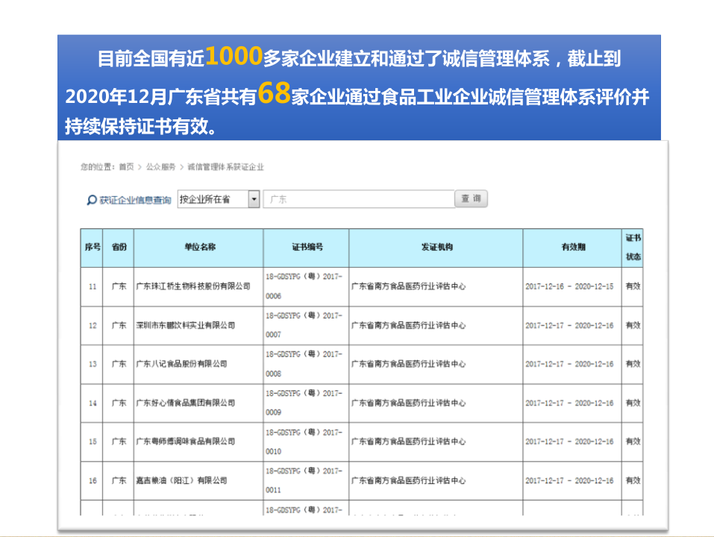714x537 pixels.
Task: Select row 广东粤师傅调味食品有限公司
Action: pyautogui.click(x=362, y=442)
